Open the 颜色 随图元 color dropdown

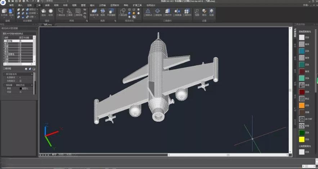click(26, 89)
